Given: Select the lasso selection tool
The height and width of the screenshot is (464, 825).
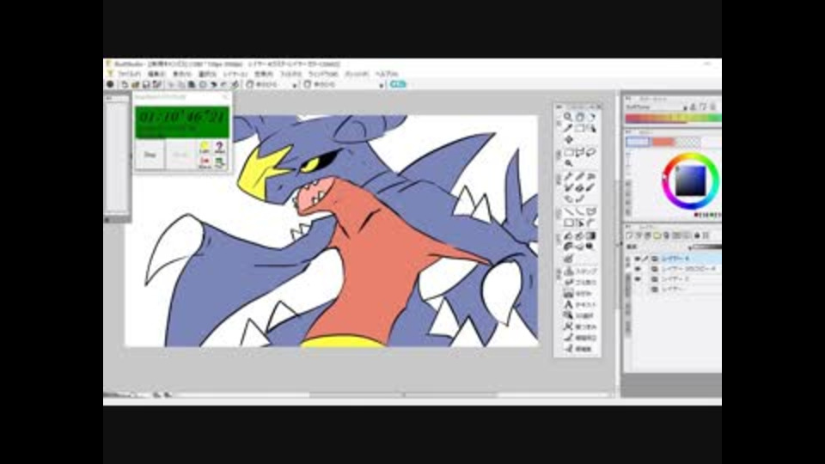Looking at the screenshot, I should pos(591,153).
